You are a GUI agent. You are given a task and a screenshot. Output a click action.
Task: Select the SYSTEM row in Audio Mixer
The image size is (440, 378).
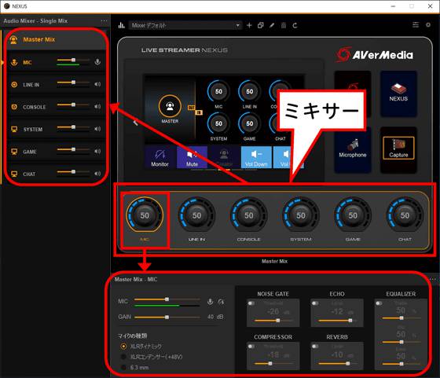[x=56, y=129]
